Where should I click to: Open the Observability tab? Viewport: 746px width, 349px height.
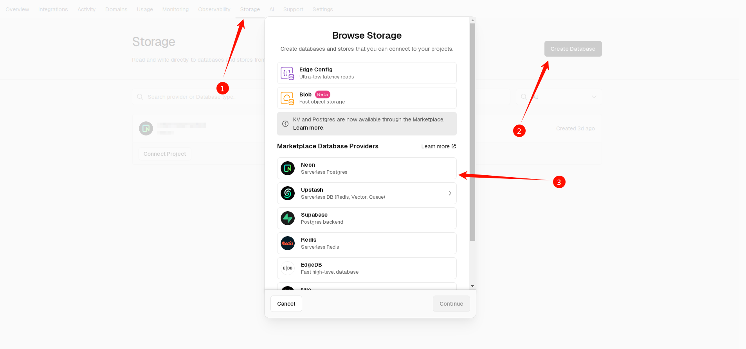point(214,9)
